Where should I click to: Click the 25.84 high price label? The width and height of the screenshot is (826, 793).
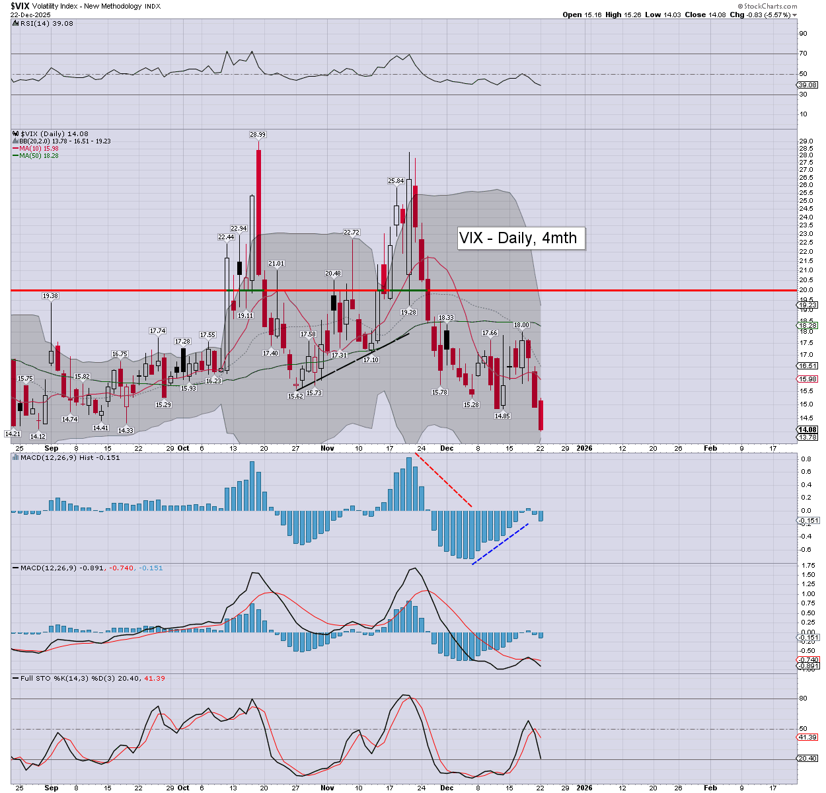tap(396, 181)
